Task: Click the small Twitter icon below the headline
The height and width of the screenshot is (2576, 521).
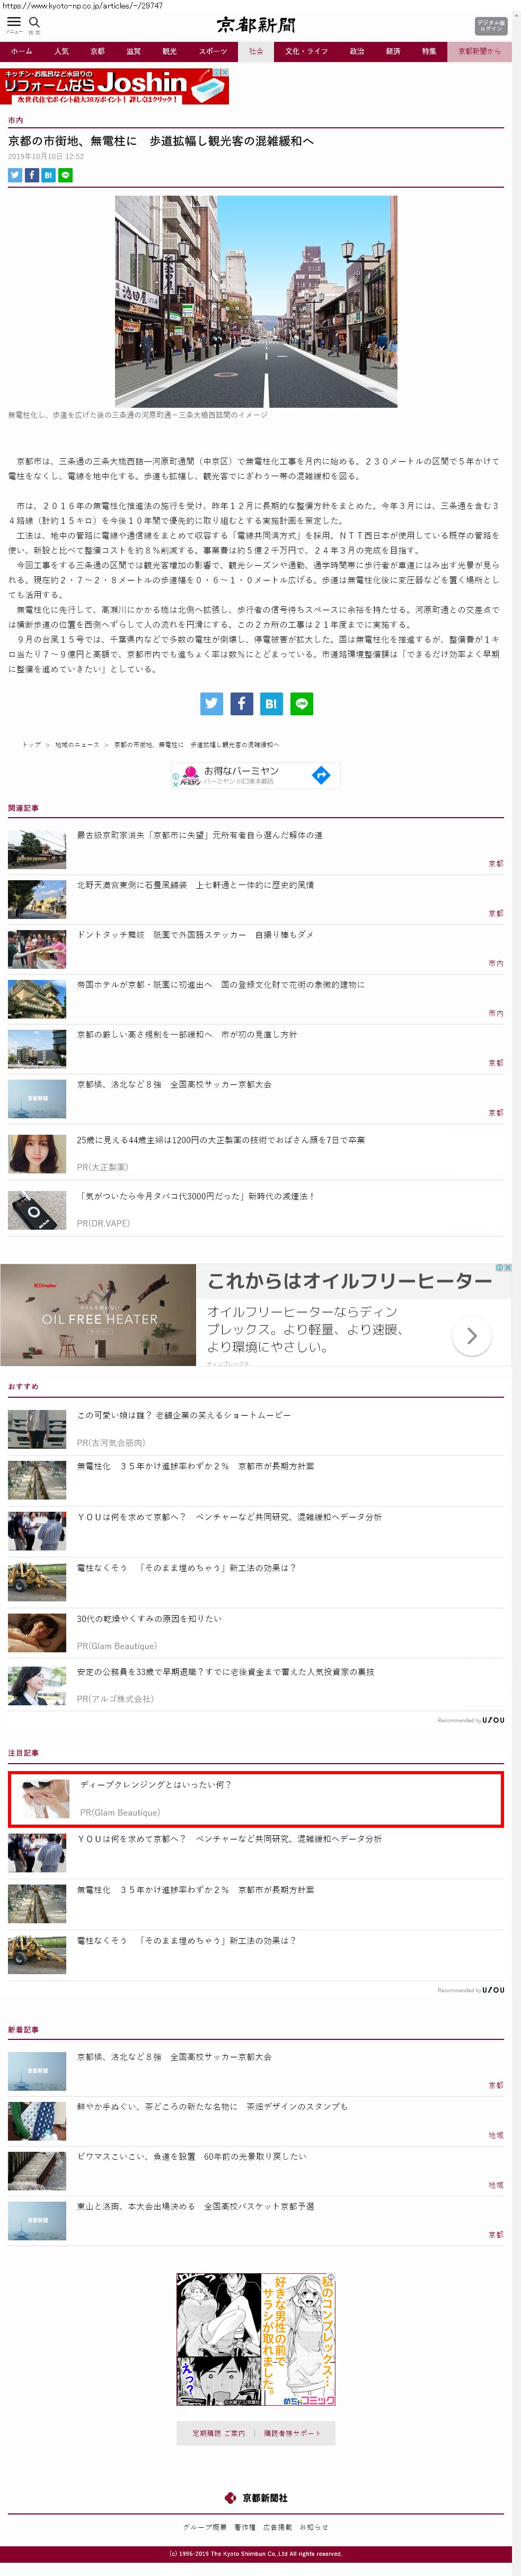Action: click(15, 175)
